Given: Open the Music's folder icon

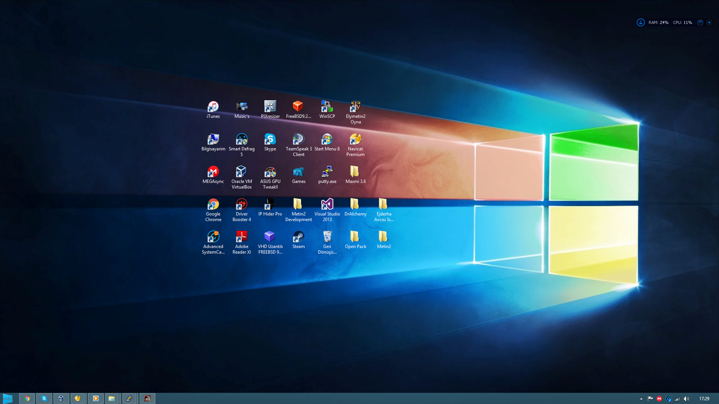Looking at the screenshot, I should (242, 110).
